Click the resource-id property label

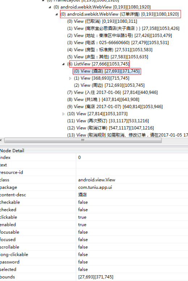[x=12, y=173]
